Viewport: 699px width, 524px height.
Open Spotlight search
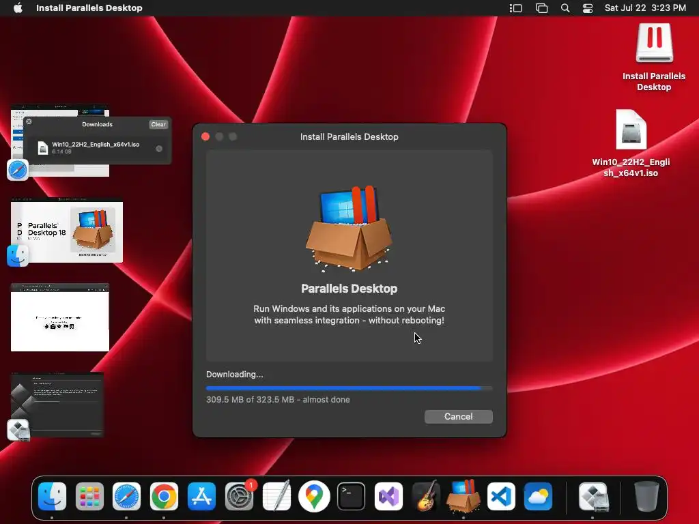(x=565, y=8)
